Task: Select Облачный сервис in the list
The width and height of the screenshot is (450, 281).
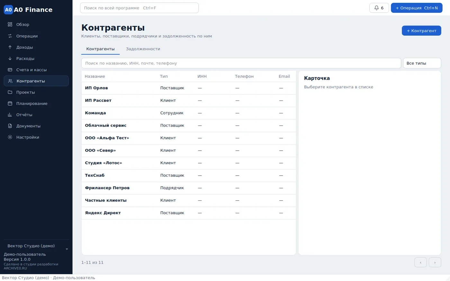Action: (189, 126)
